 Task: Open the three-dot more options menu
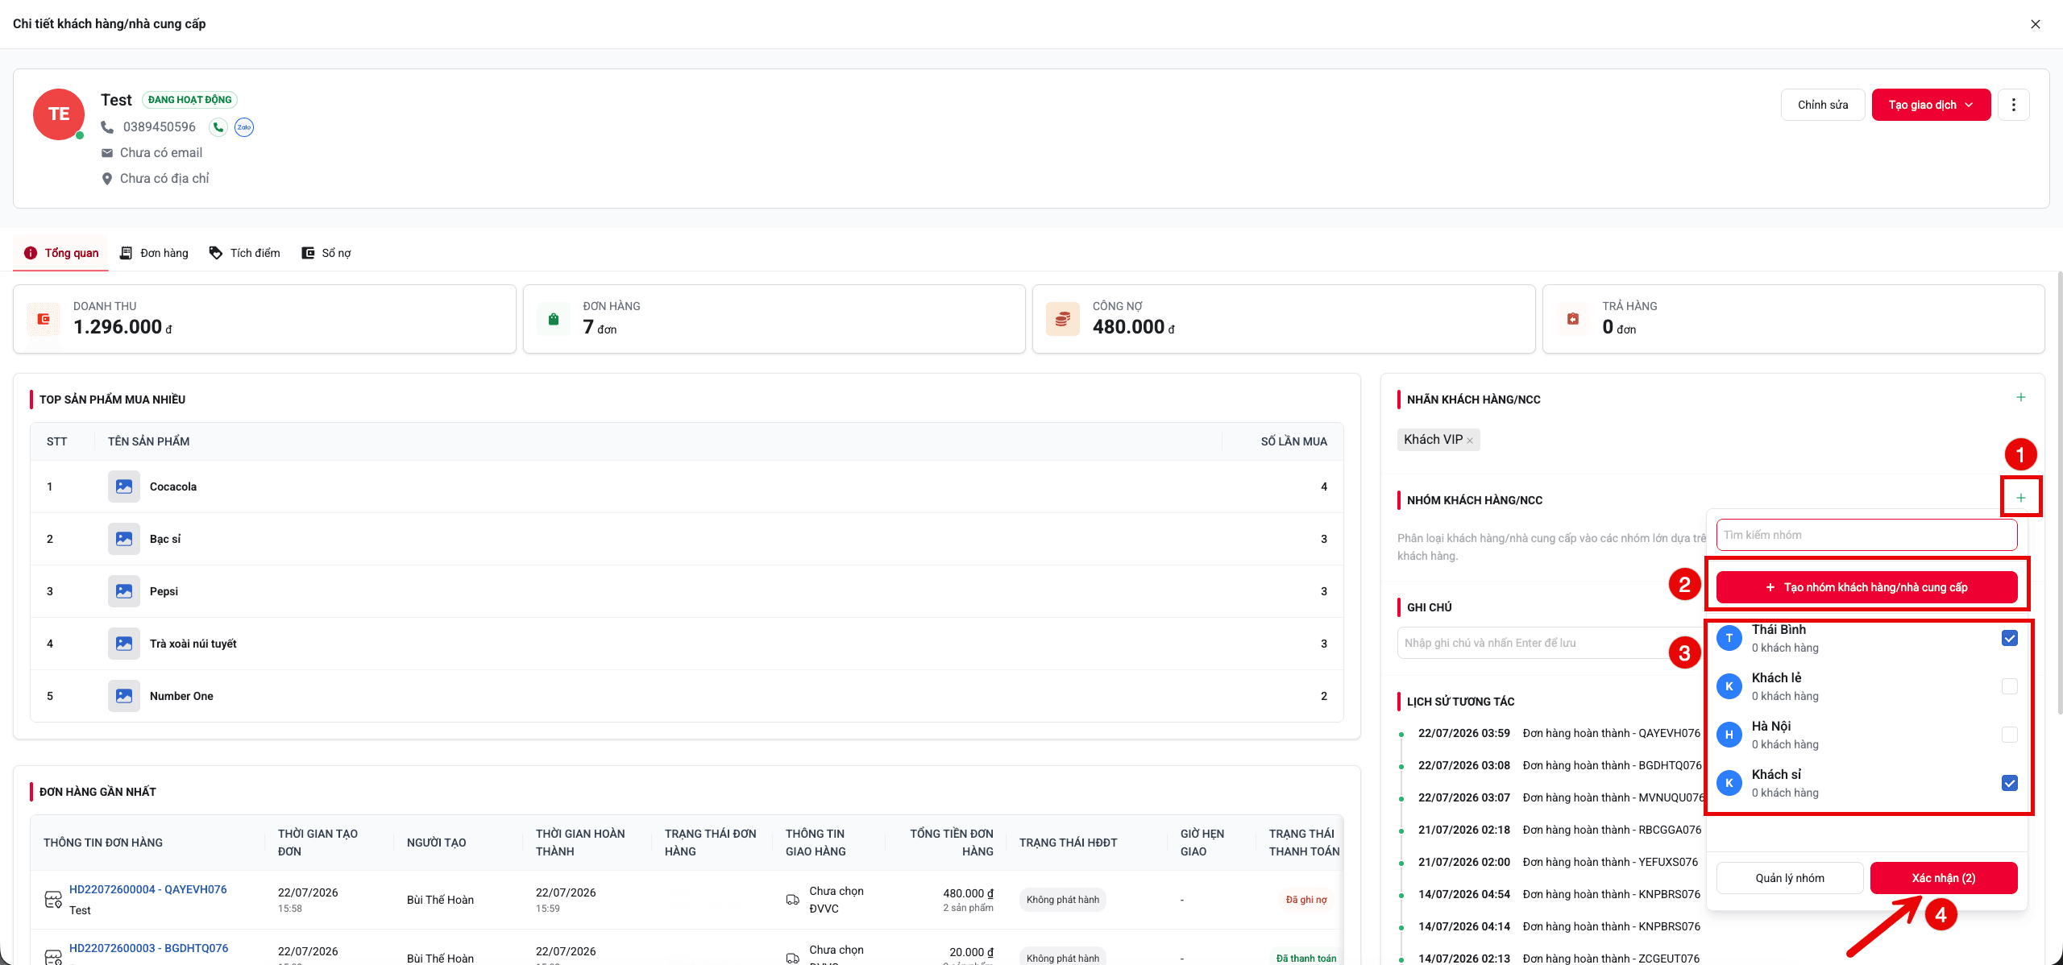tap(2013, 105)
